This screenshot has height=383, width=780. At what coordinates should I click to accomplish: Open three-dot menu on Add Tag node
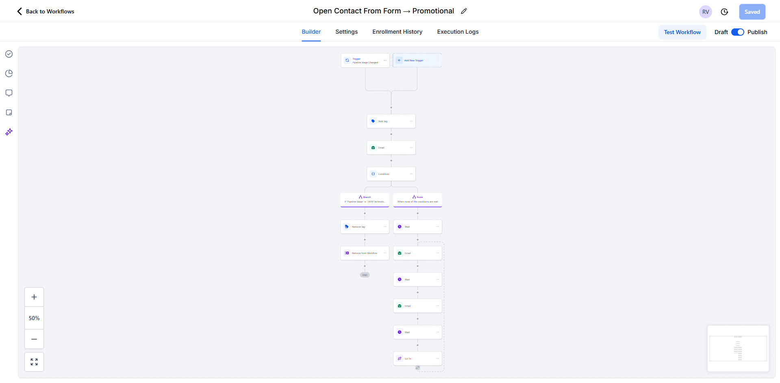[411, 121]
